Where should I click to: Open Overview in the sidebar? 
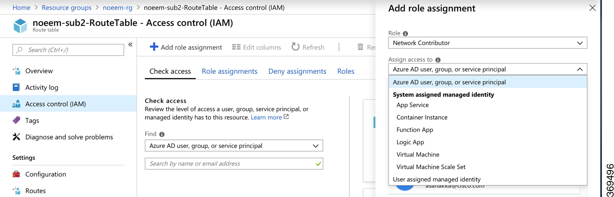(x=68, y=71)
